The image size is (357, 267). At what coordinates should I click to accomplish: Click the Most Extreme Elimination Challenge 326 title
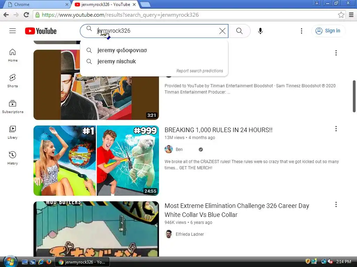(x=237, y=210)
